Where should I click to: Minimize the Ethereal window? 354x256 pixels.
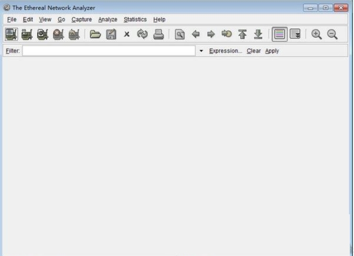click(310, 8)
